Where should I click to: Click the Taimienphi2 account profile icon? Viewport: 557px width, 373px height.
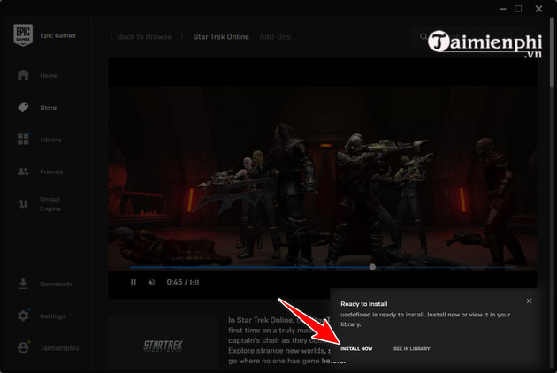(x=24, y=347)
